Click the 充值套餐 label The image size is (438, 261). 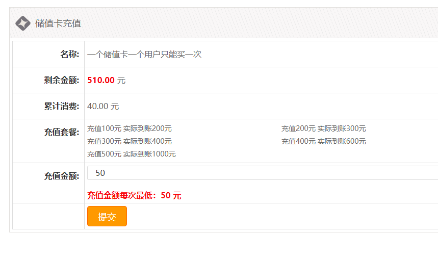(x=61, y=132)
